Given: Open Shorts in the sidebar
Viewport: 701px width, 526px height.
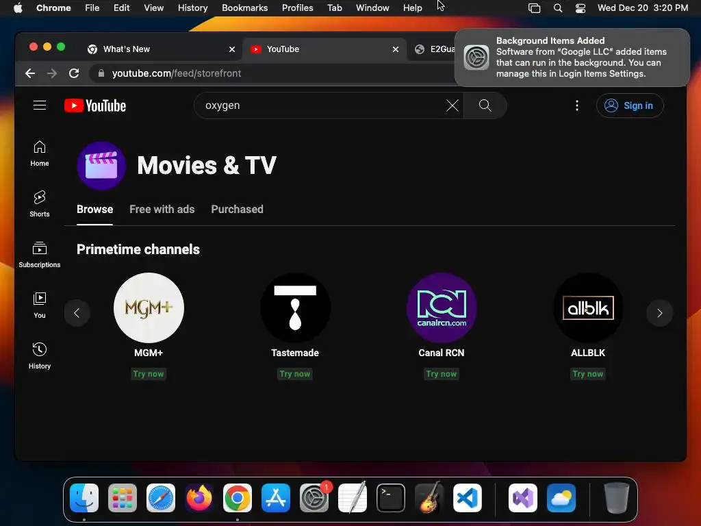Looking at the screenshot, I should [39, 204].
